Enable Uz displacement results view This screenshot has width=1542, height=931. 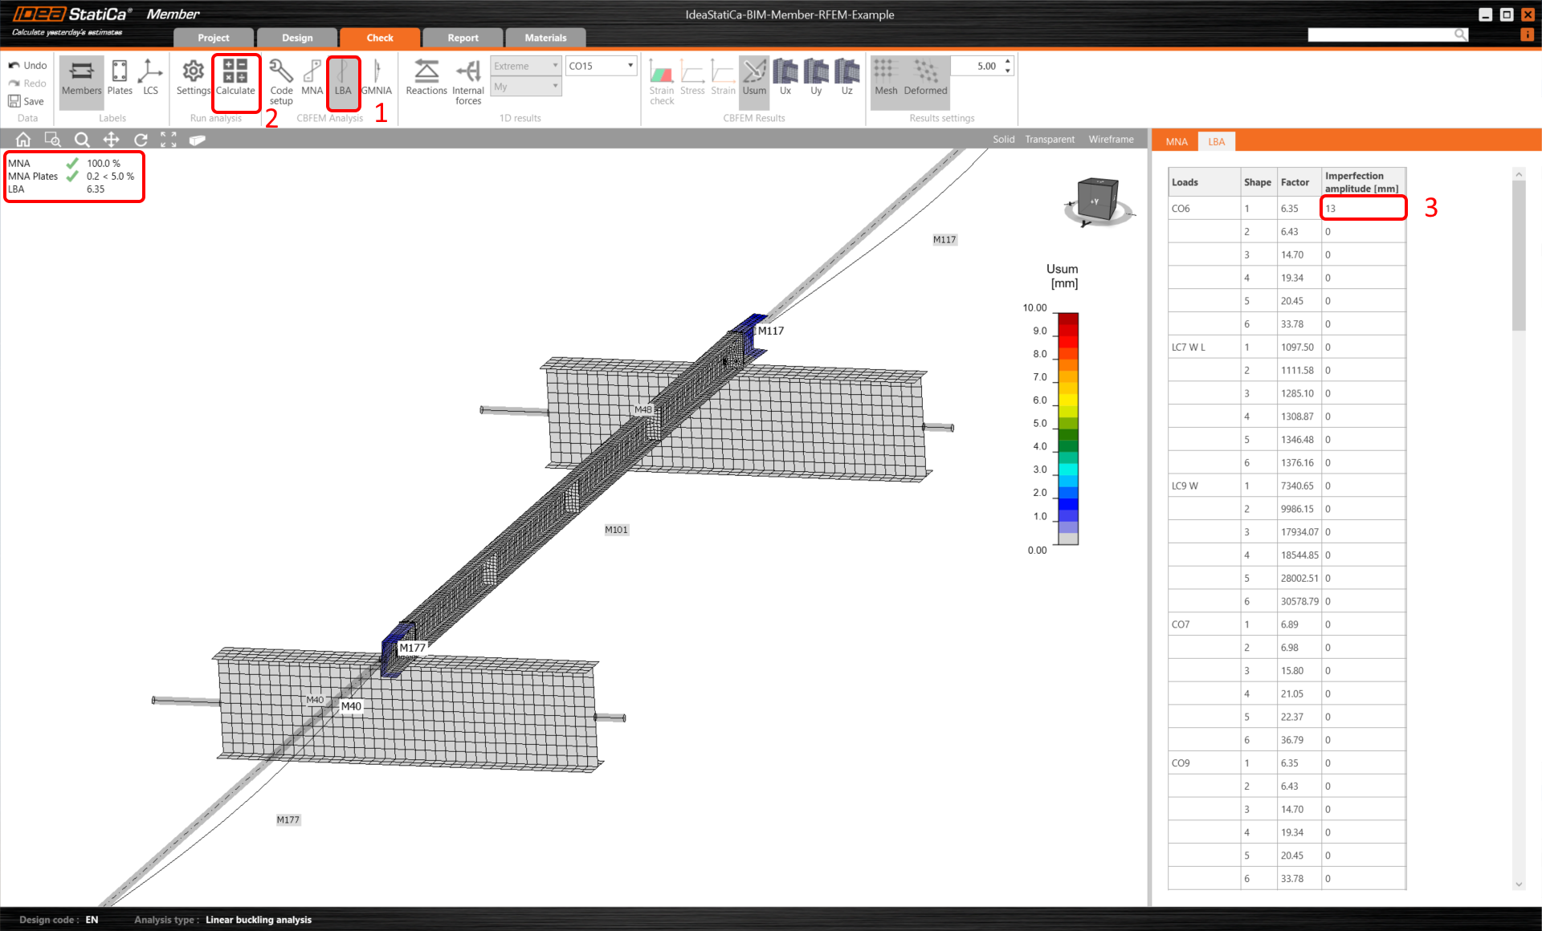coord(846,79)
